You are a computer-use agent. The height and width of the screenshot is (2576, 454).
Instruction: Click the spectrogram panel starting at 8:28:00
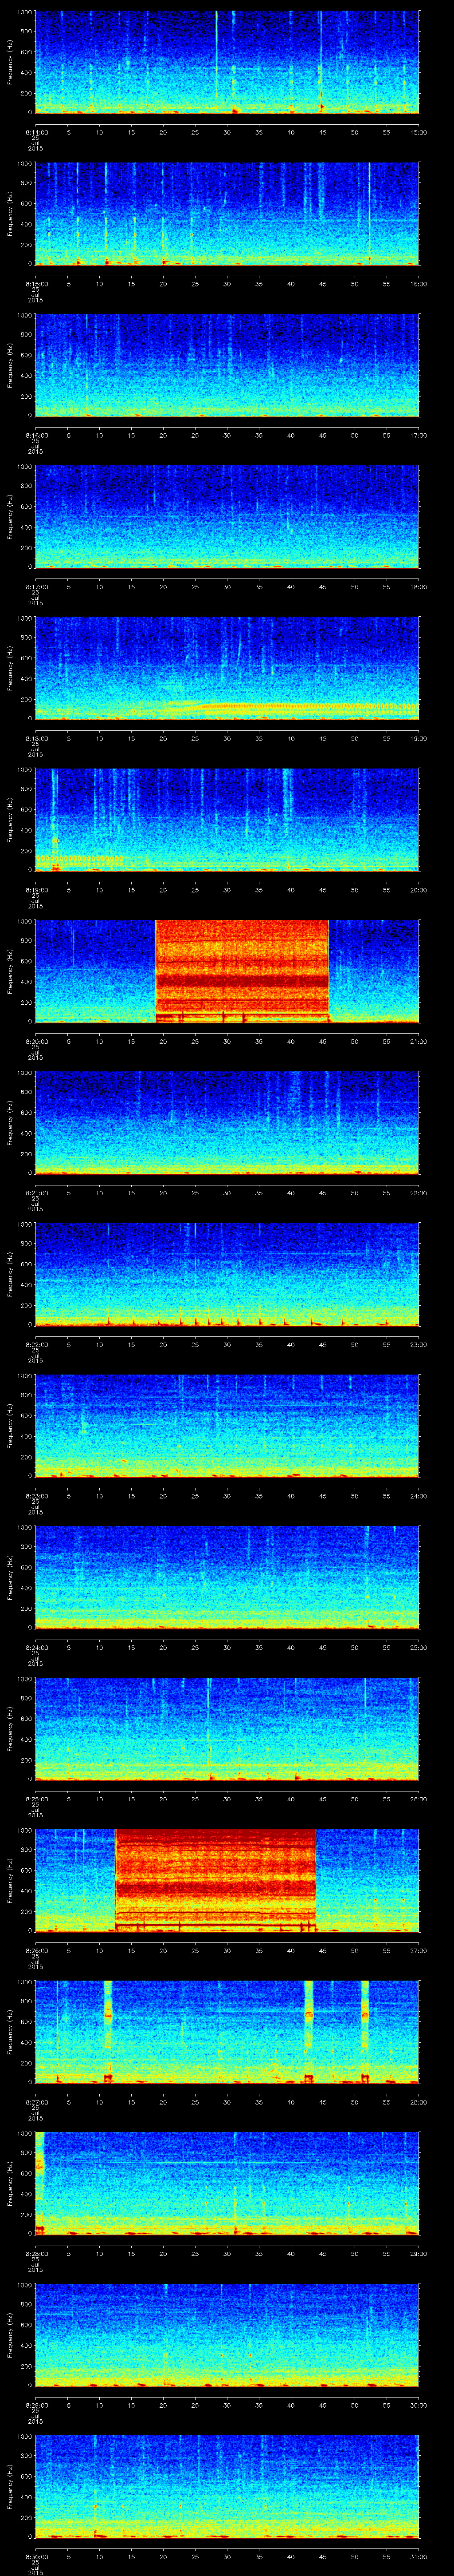coord(227,2183)
